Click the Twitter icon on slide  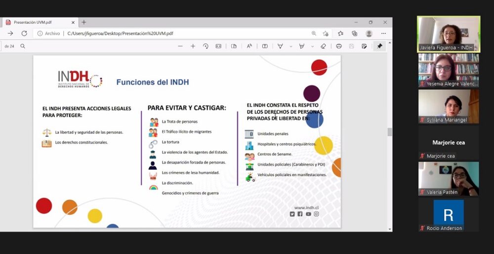292,214
